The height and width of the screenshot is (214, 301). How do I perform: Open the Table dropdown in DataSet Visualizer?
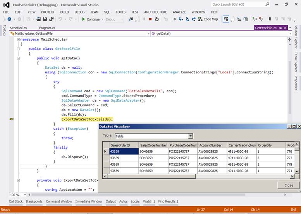coord(190,136)
